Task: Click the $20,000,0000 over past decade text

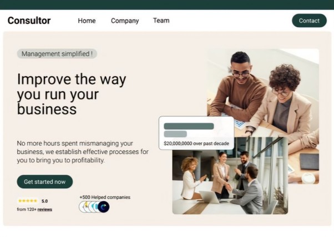Action: 196,143
